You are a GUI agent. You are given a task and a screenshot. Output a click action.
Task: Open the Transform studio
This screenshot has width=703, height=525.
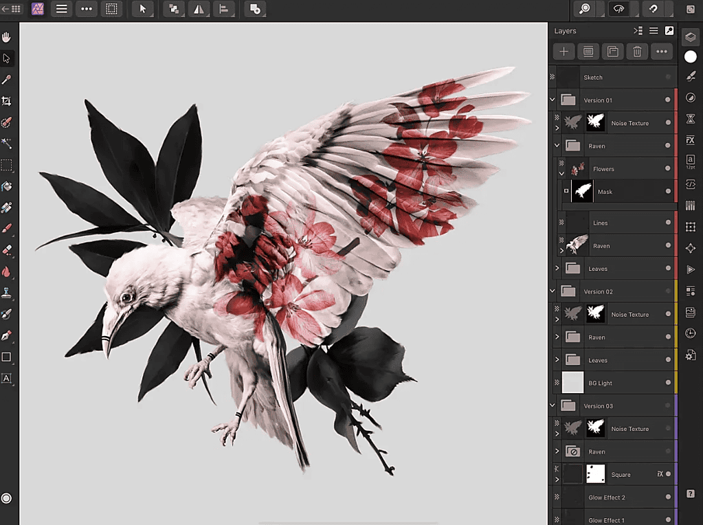coord(691,227)
